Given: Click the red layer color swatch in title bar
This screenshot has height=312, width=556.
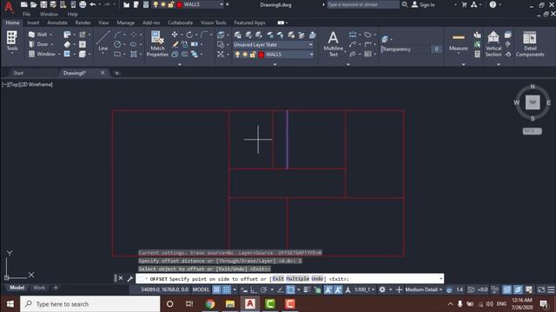Looking at the screenshot, I should [x=180, y=4].
